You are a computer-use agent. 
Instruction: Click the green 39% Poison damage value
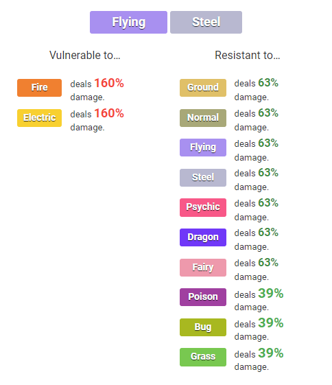tap(271, 293)
